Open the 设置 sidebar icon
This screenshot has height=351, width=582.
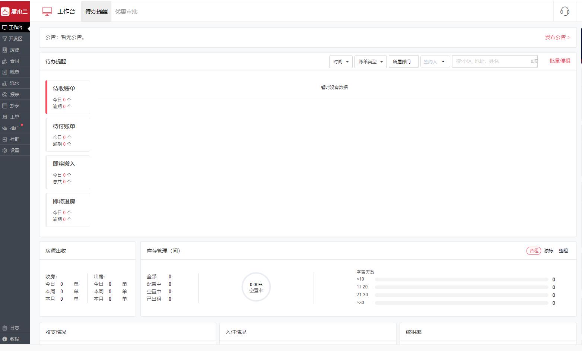[x=15, y=150]
